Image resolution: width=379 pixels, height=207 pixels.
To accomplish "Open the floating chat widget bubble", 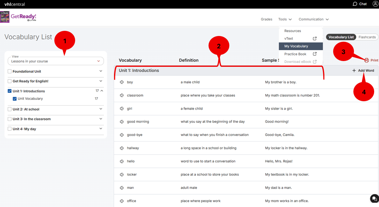I will pos(374,199).
